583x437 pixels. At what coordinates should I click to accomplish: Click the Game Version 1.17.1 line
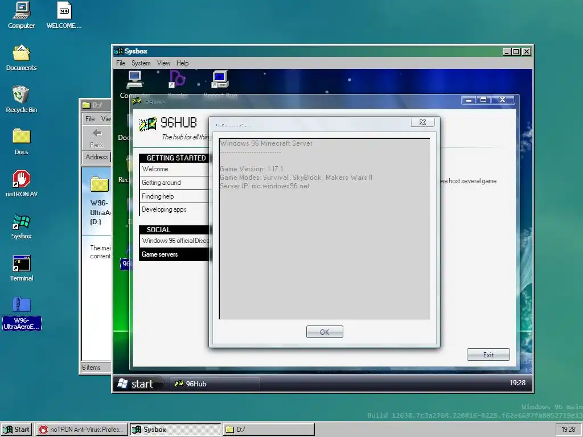251,168
